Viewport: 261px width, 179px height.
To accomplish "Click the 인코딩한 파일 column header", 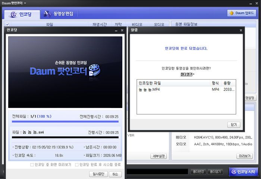I will (173, 83).
